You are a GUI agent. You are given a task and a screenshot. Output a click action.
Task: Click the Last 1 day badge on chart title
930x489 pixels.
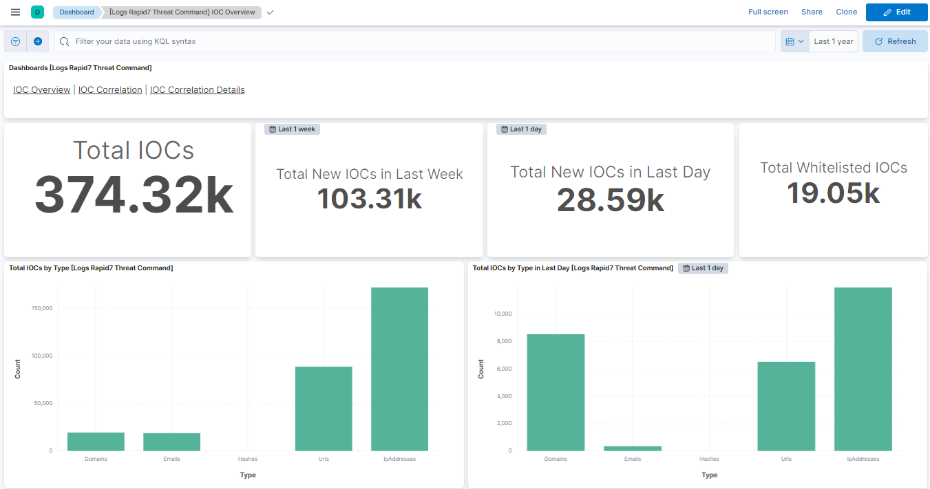tap(703, 268)
